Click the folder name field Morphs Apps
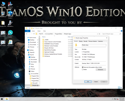Viewport: 125px width, 101px height. coord(94,45)
